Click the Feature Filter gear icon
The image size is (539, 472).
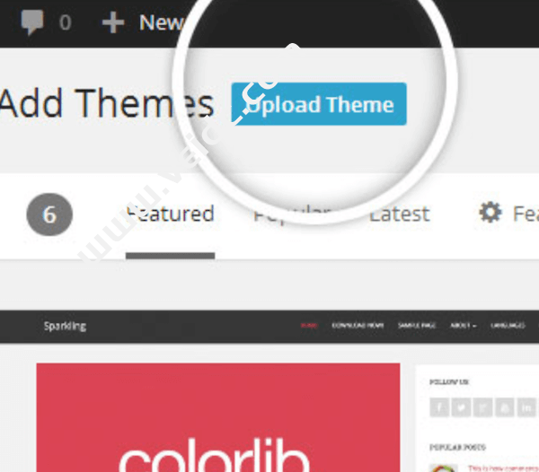click(490, 212)
